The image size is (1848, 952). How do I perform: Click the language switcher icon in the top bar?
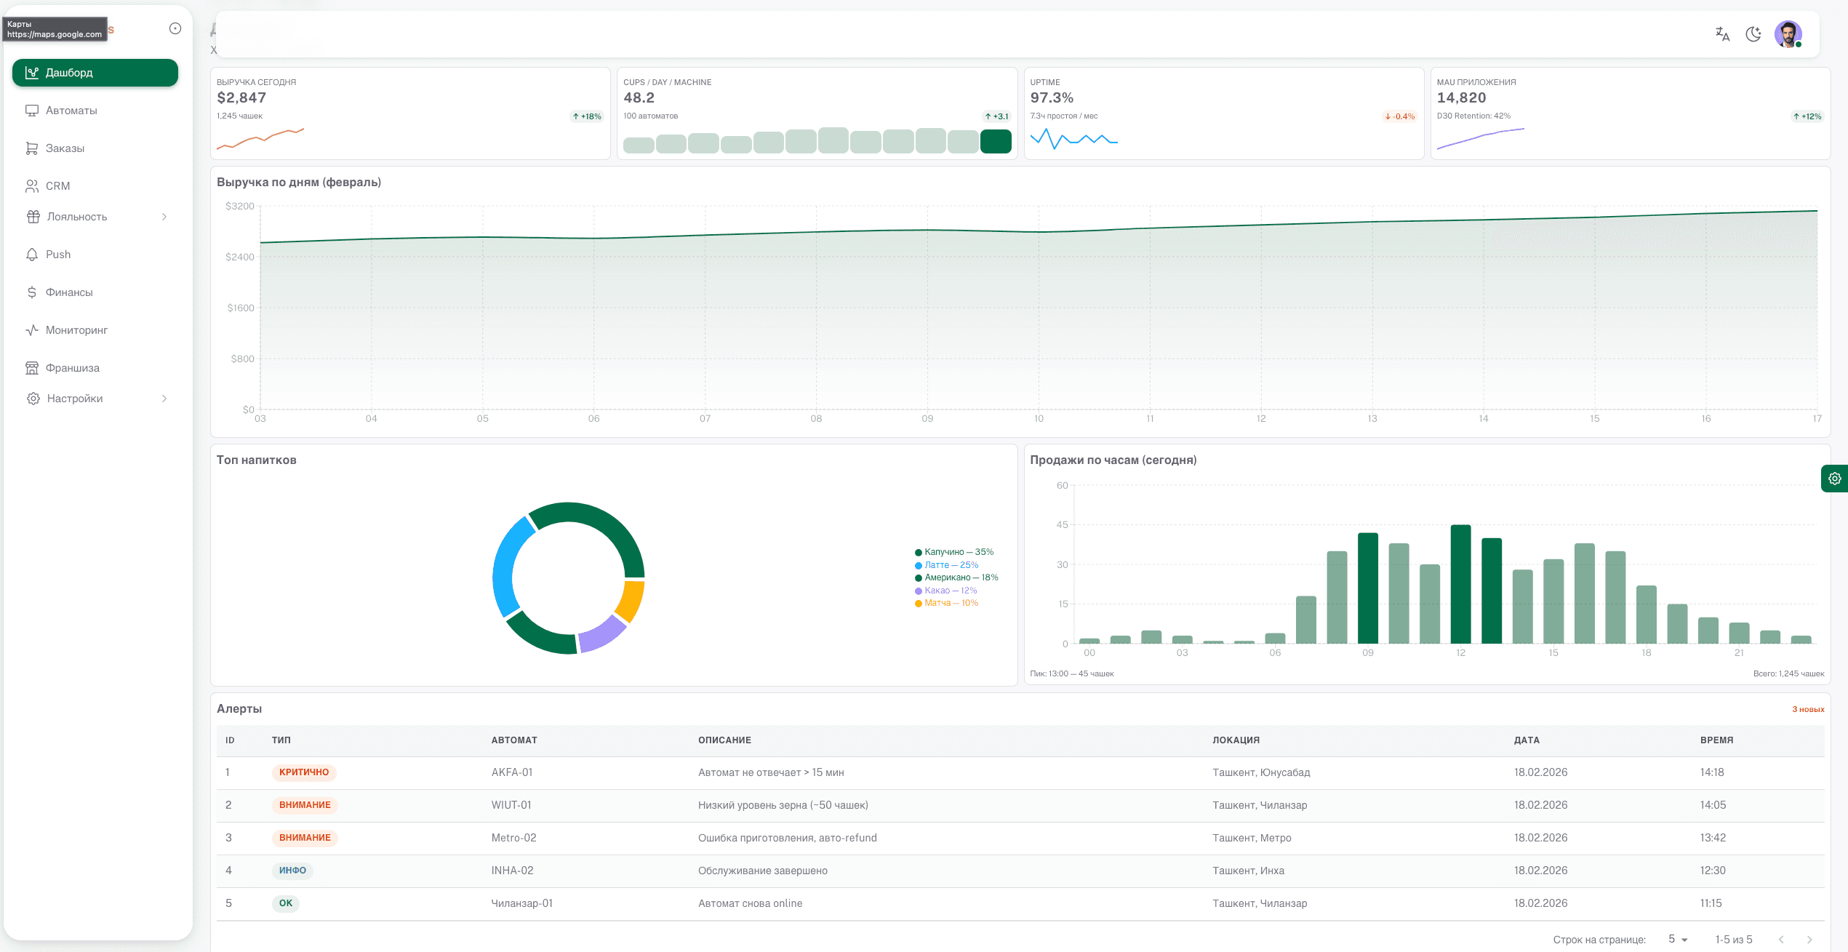(1722, 33)
